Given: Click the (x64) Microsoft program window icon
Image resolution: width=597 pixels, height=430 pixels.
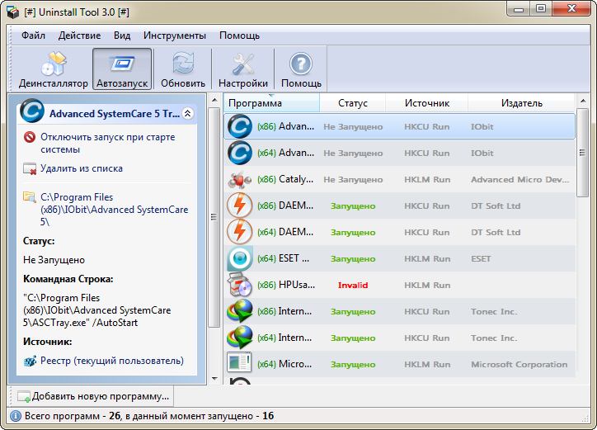Looking at the screenshot, I should [239, 361].
